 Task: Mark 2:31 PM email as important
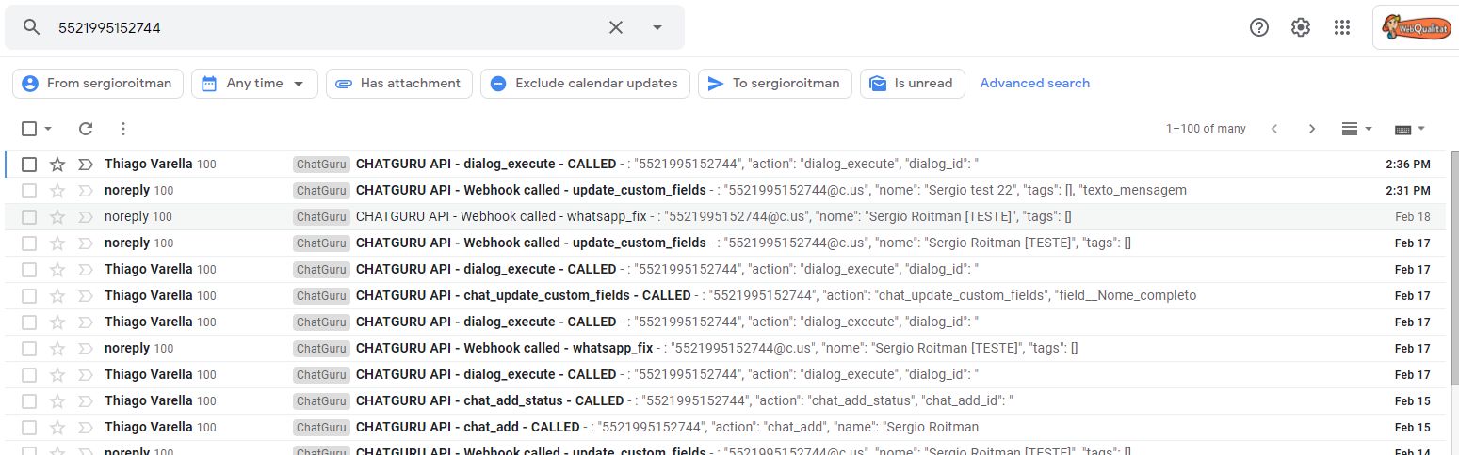pos(85,191)
